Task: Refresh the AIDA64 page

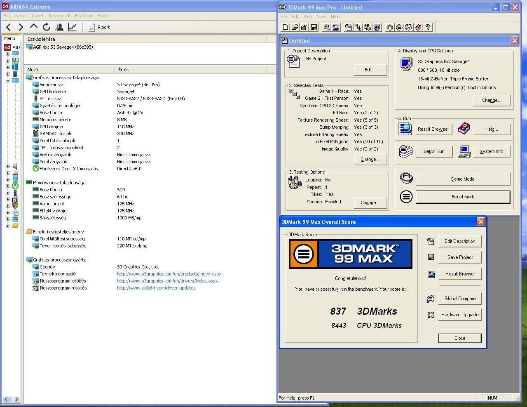Action: (47, 27)
